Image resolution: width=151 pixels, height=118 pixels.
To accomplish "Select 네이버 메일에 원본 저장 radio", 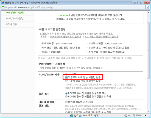I will coord(66,102).
